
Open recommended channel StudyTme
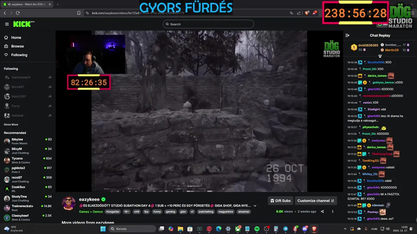pos(28,198)
